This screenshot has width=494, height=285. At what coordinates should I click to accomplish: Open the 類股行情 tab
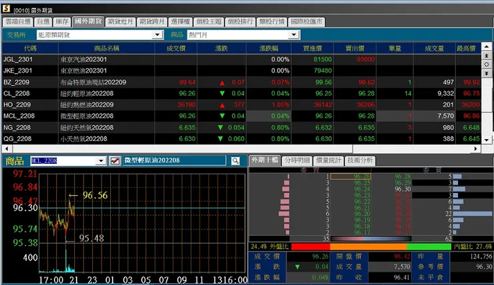pyautogui.click(x=272, y=22)
